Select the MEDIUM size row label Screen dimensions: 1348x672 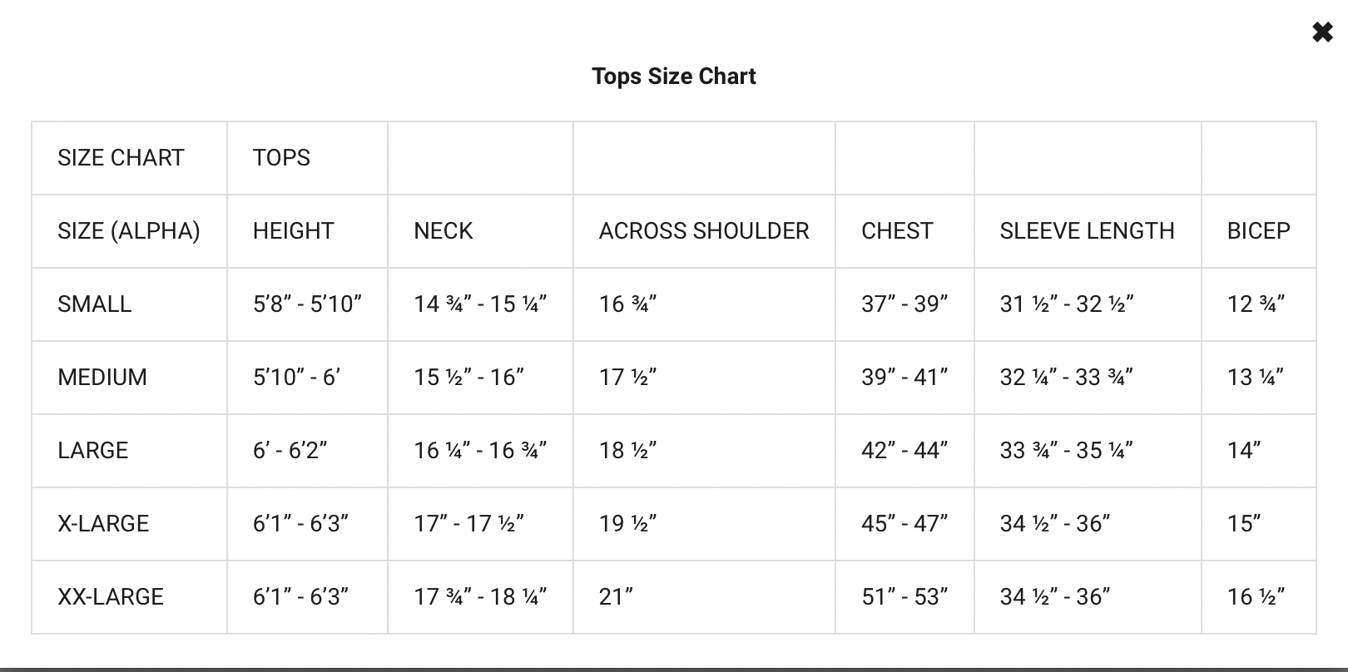point(102,377)
